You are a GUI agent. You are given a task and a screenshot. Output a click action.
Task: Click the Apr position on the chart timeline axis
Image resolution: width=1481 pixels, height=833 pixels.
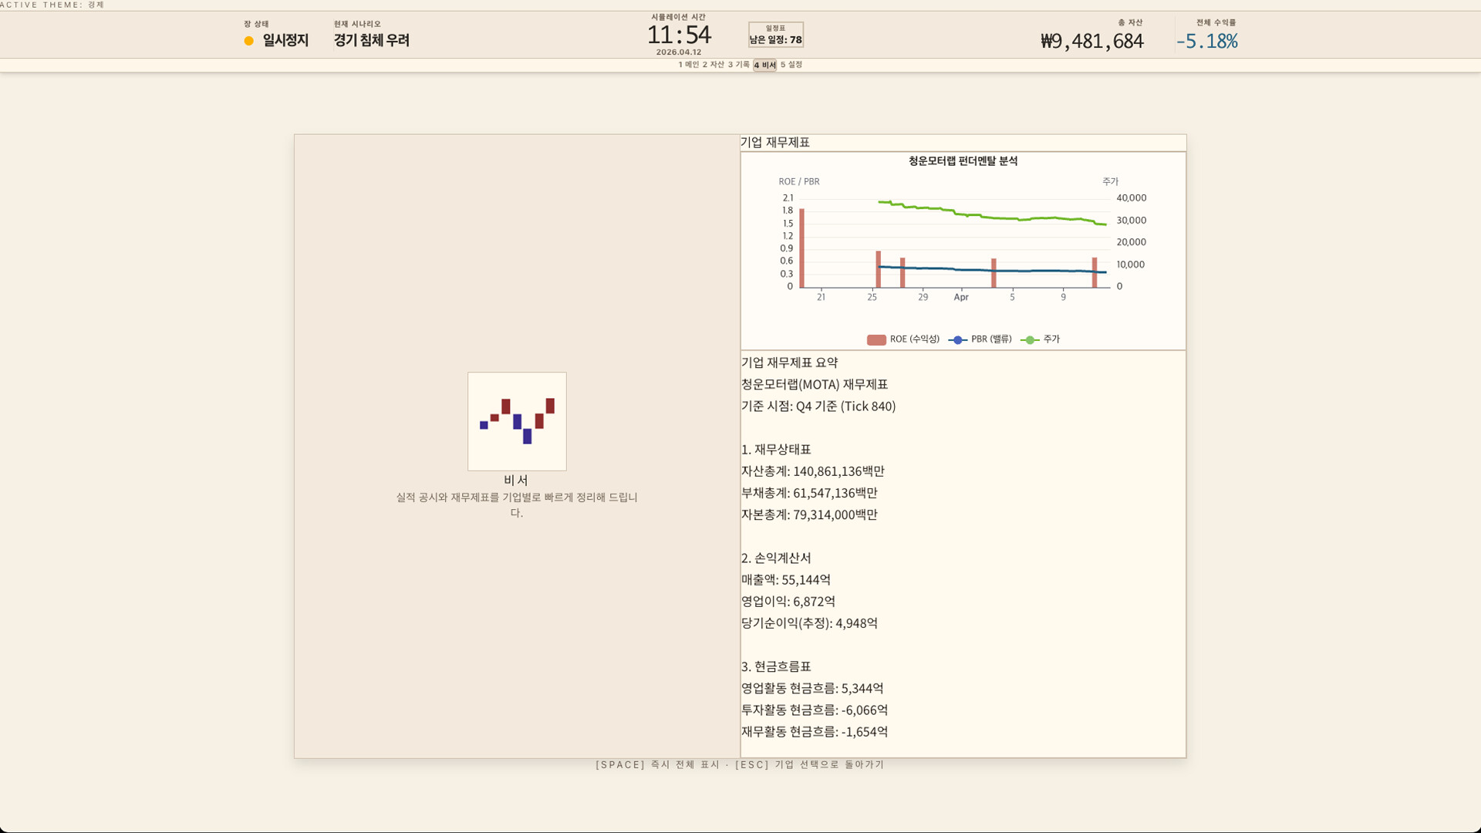point(960,296)
